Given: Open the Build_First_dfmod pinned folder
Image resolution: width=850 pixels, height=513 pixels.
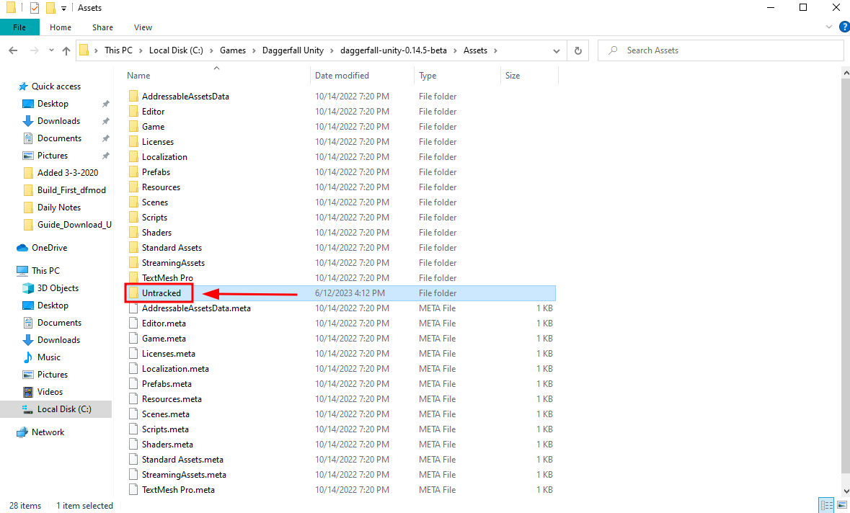Looking at the screenshot, I should (71, 190).
